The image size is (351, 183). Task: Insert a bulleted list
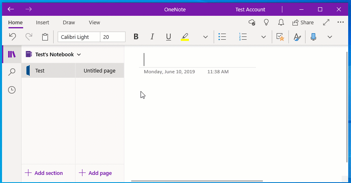pos(222,37)
